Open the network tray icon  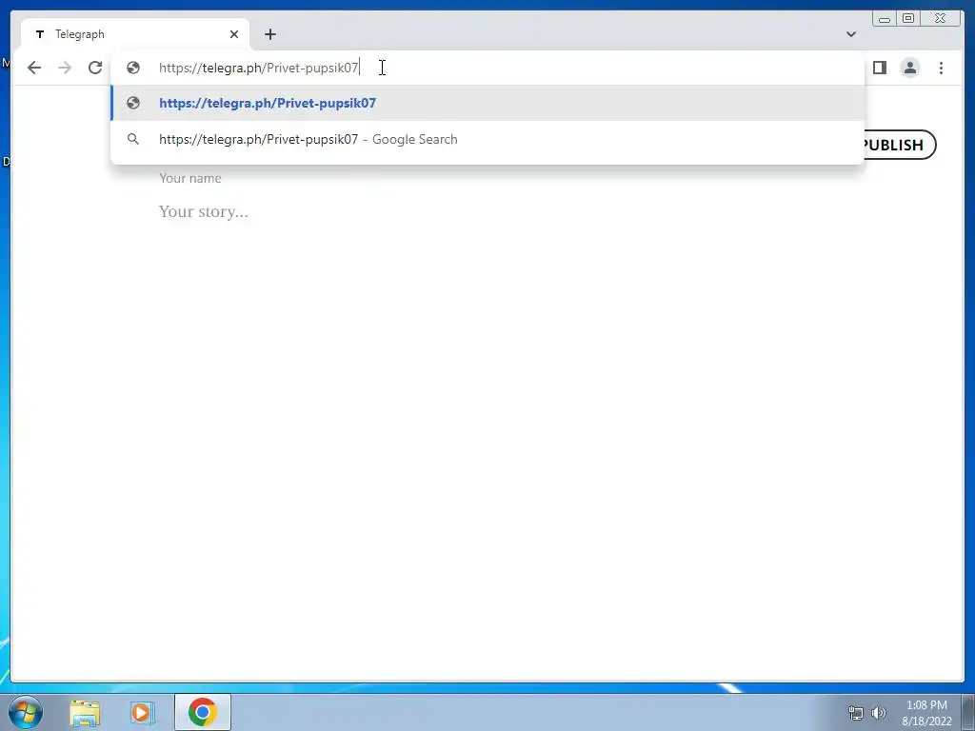point(856,713)
